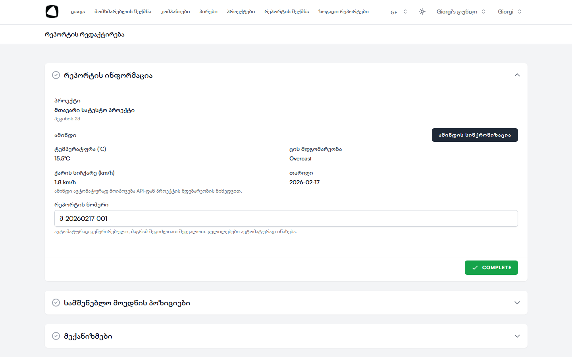Collapse the რეპორტის ინფორმაცია section chevron
The width and height of the screenshot is (572, 357).
coord(517,75)
